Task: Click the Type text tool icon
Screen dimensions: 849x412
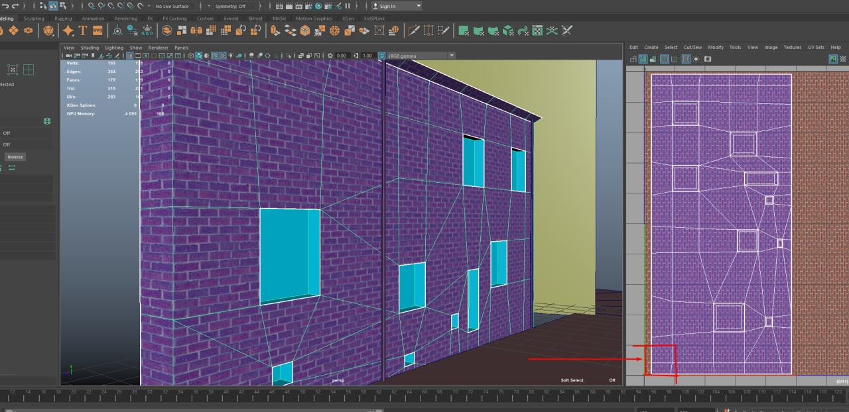Action: pyautogui.click(x=83, y=30)
